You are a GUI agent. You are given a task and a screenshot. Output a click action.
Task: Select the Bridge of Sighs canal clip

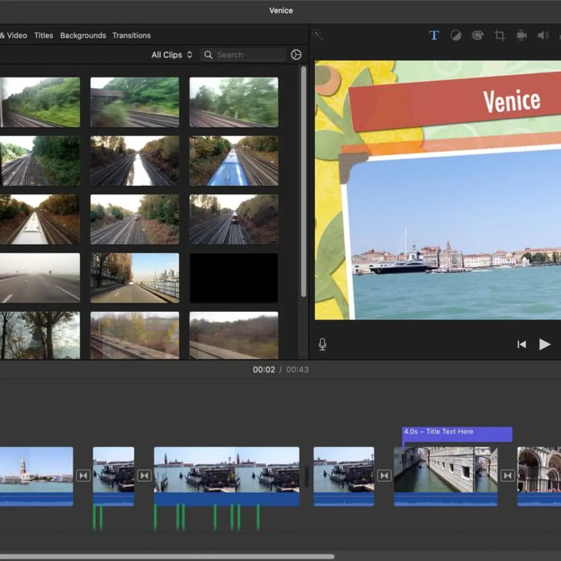(x=446, y=476)
